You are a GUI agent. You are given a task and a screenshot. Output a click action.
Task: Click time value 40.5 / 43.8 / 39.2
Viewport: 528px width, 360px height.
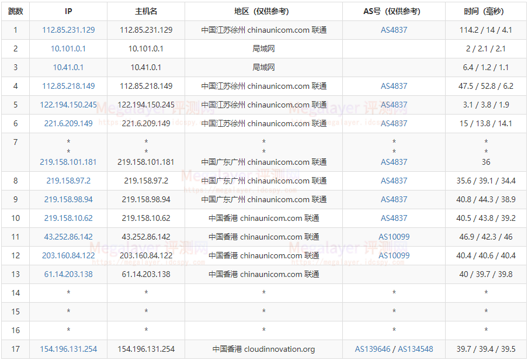(486, 218)
